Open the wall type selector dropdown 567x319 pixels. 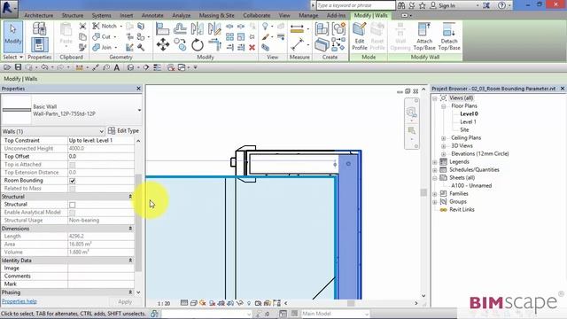pyautogui.click(x=139, y=110)
